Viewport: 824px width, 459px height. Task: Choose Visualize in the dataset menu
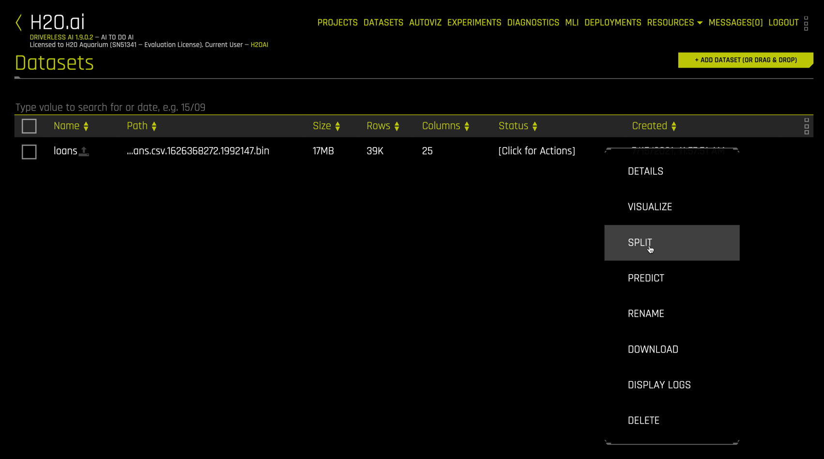(650, 207)
